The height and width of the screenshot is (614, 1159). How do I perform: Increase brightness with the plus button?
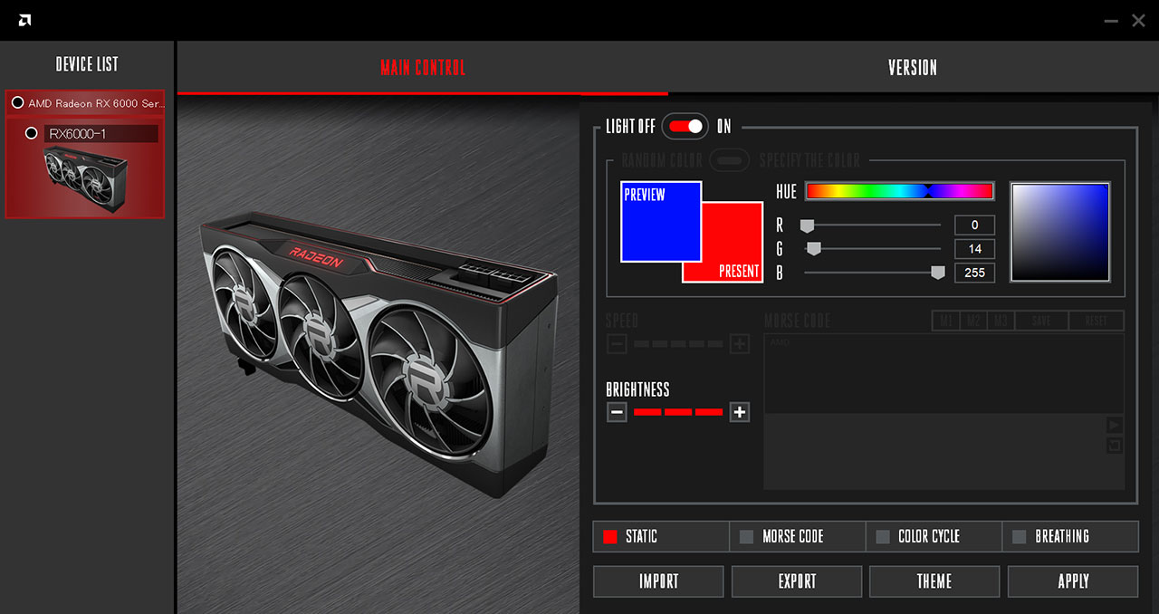(740, 412)
